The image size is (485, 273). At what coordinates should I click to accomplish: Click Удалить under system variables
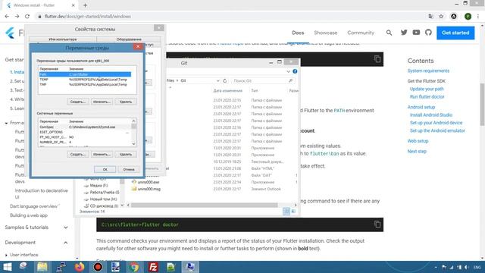coord(126,154)
